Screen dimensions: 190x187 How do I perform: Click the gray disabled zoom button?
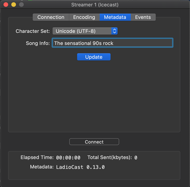(x=22, y=4)
